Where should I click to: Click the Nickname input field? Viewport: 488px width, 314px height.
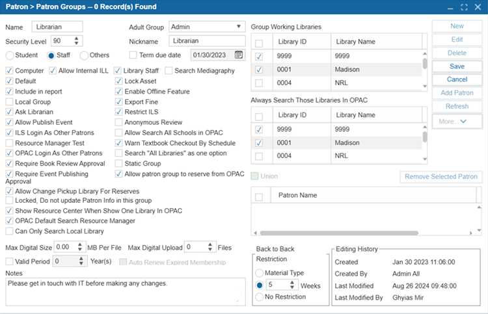(207, 41)
